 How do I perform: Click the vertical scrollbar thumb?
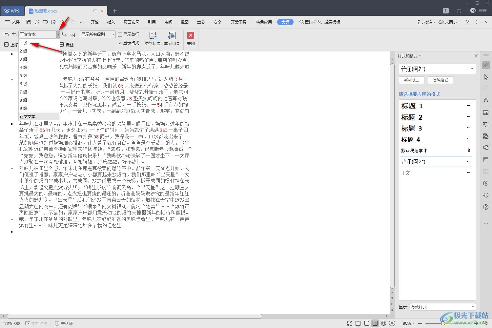click(392, 175)
